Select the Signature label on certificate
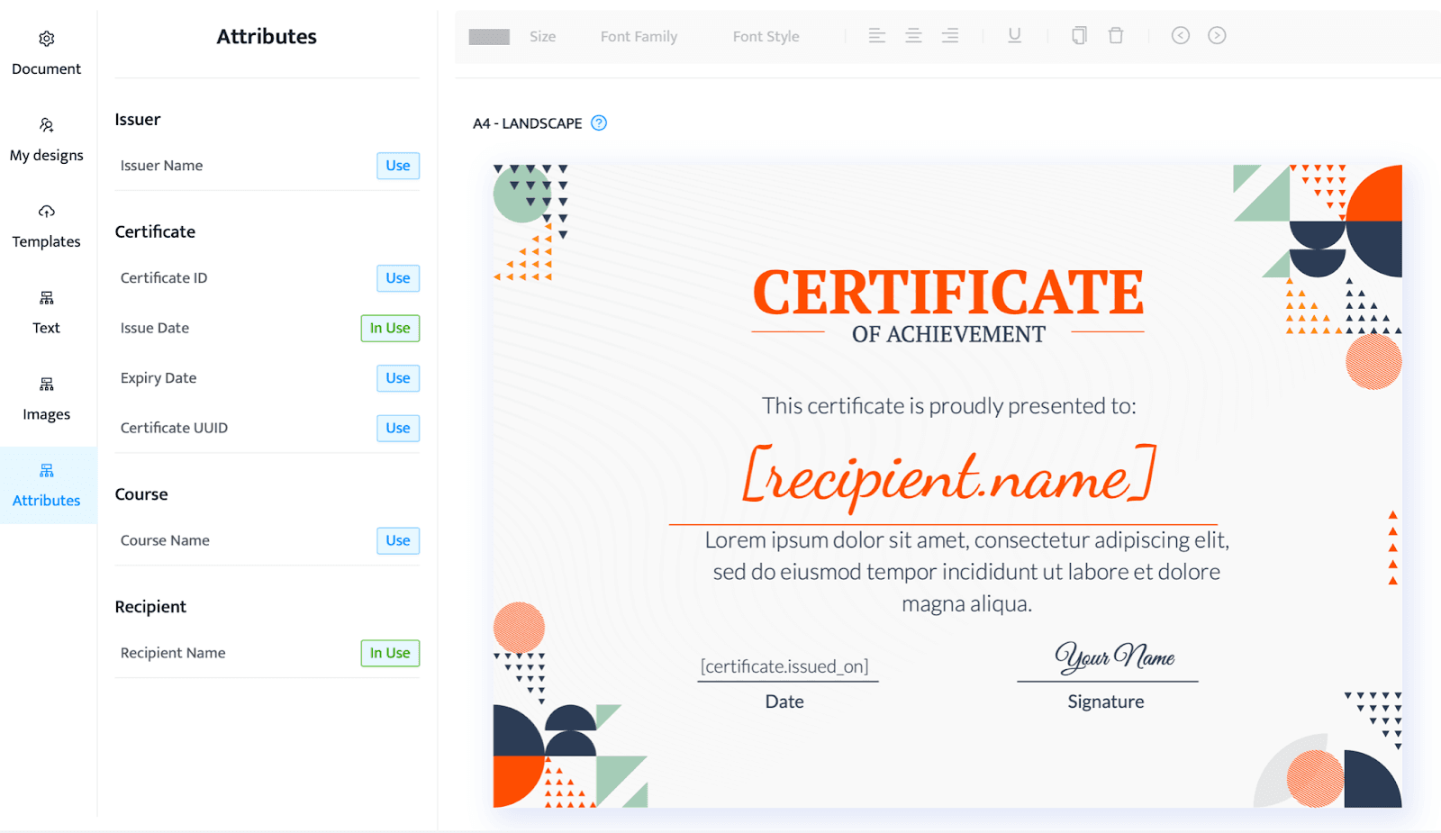 tap(1106, 702)
